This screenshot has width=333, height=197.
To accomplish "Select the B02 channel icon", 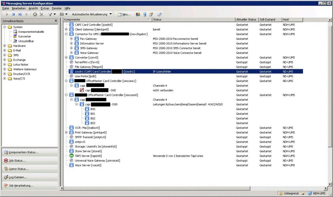I will 87,118.
